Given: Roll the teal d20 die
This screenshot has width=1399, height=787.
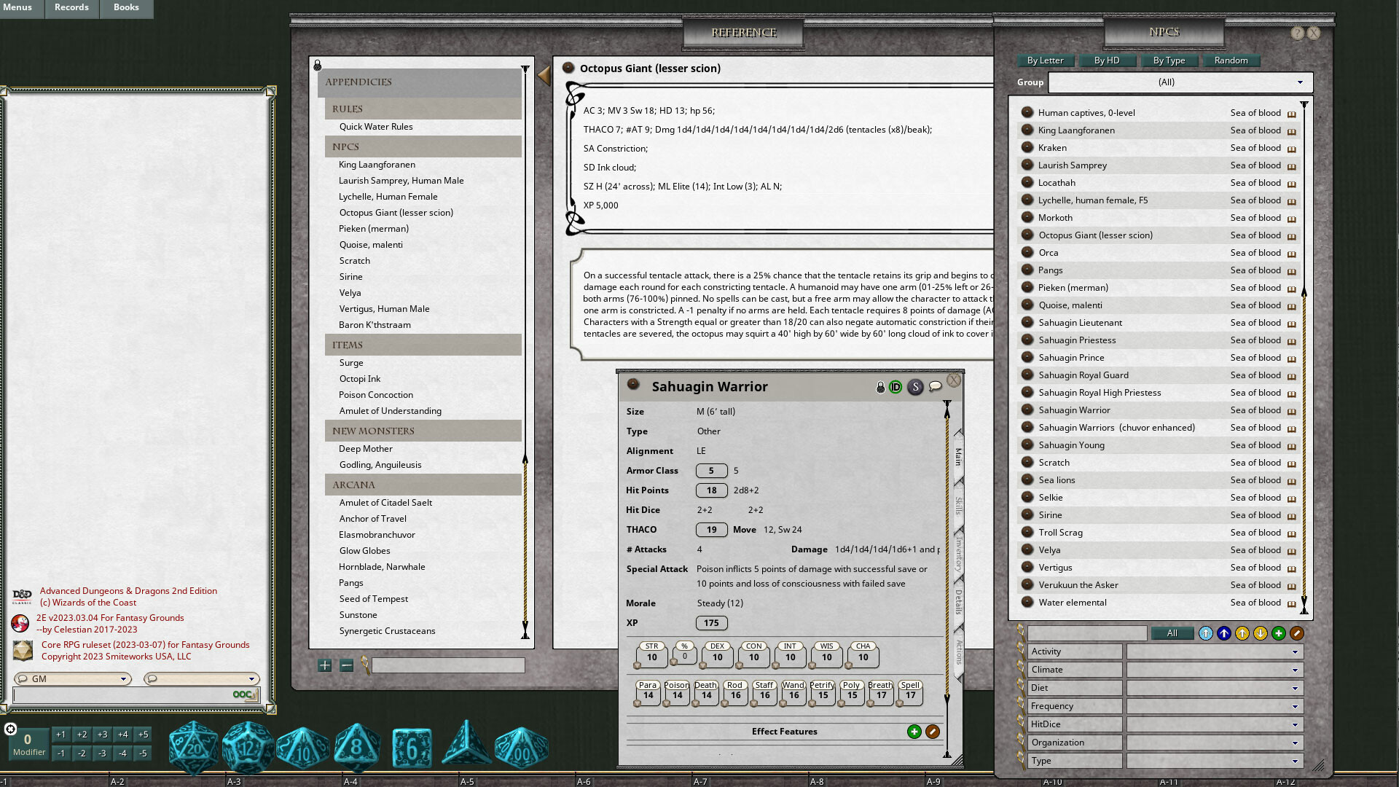Looking at the screenshot, I should pyautogui.click(x=192, y=745).
